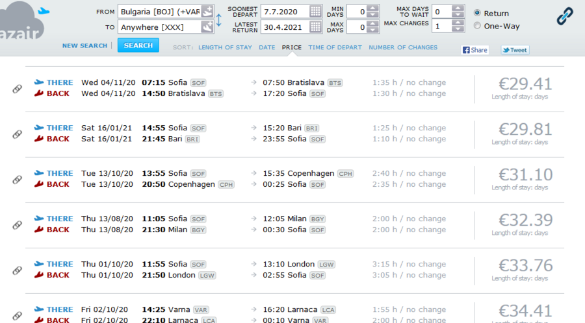The width and height of the screenshot is (585, 323).
Task: Open the €33.76 London fare
Action: pyautogui.click(x=525, y=265)
